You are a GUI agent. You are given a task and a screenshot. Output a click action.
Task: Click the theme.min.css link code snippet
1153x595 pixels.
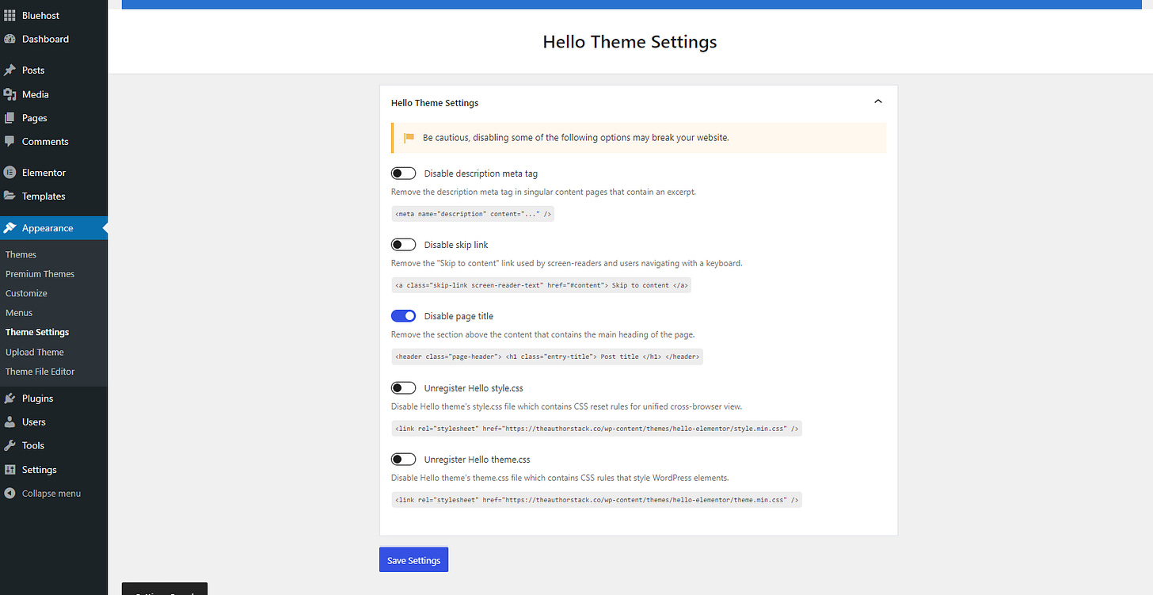pos(596,500)
